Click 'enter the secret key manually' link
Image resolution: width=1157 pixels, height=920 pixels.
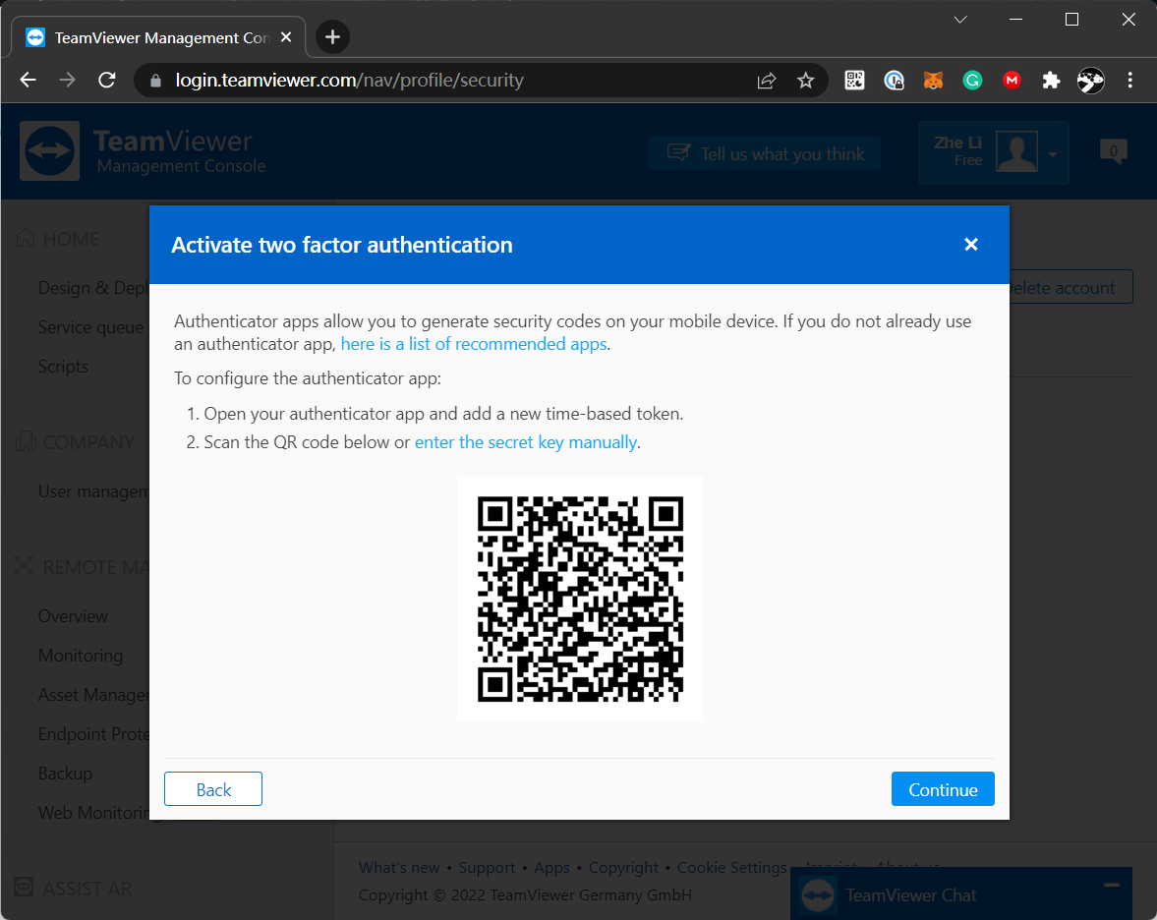point(525,441)
